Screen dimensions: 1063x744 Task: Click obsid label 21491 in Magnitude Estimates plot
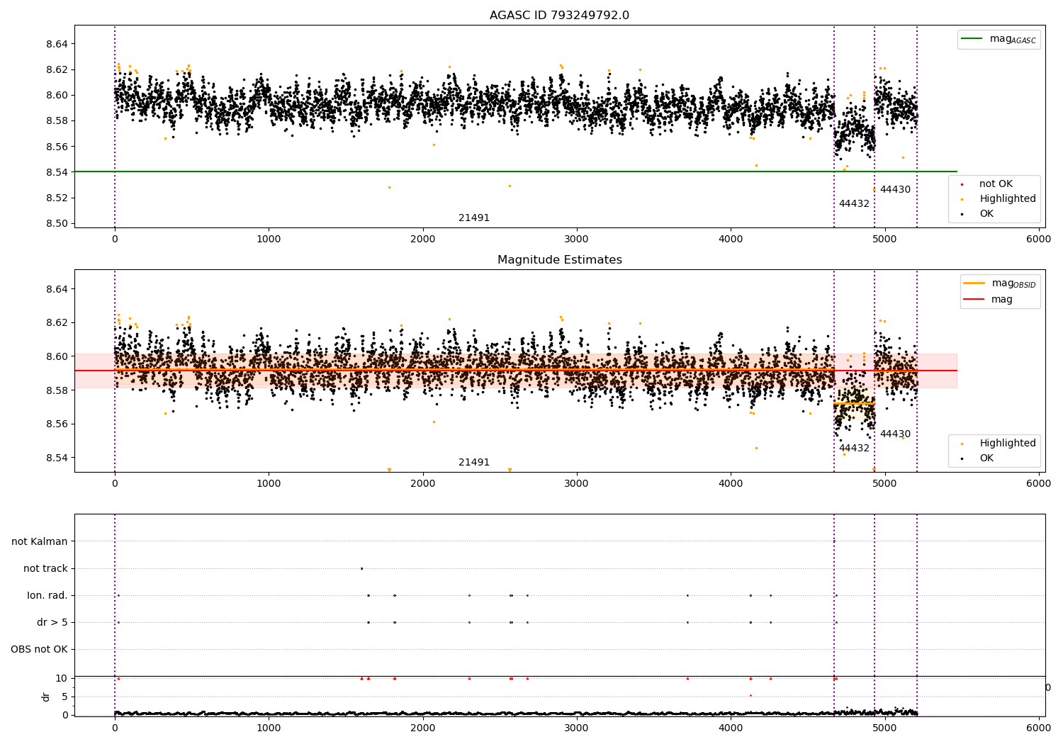[x=474, y=463]
